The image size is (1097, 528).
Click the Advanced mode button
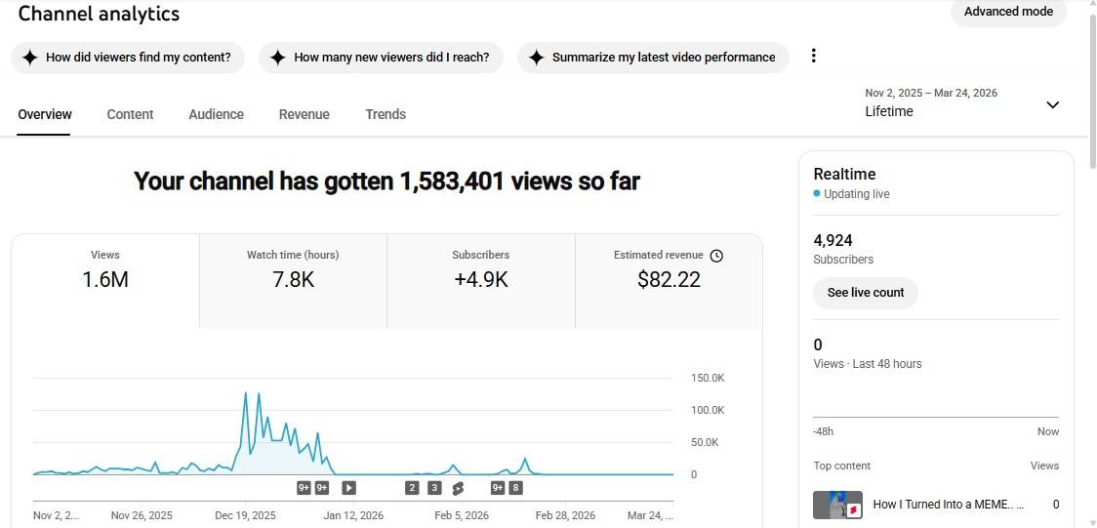[x=1008, y=12]
